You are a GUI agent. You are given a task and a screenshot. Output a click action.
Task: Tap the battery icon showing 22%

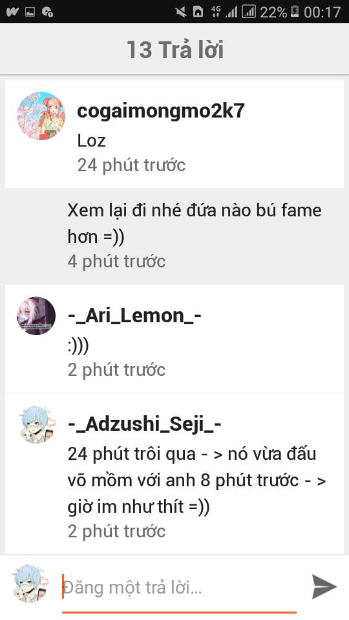[x=295, y=12]
